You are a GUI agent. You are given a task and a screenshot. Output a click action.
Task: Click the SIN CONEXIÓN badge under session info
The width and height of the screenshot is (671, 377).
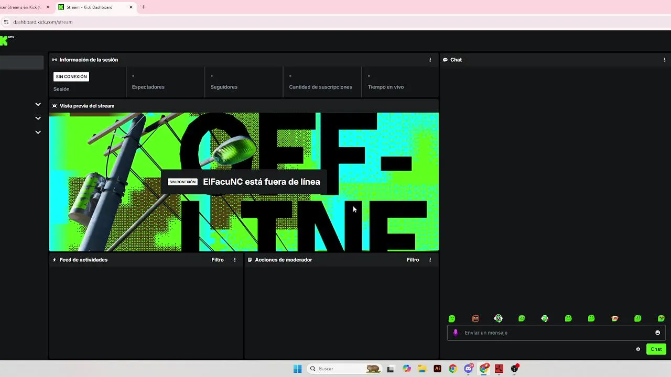(x=71, y=76)
